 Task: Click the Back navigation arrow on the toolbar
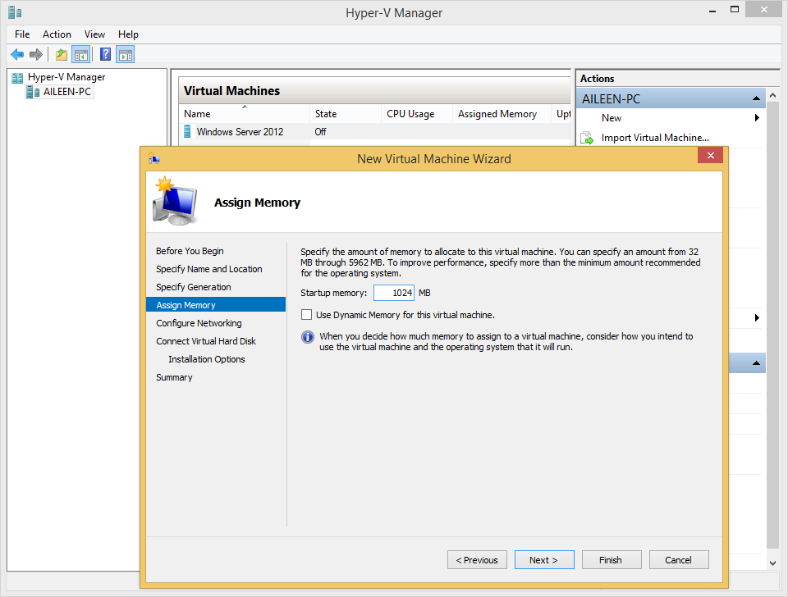click(17, 54)
